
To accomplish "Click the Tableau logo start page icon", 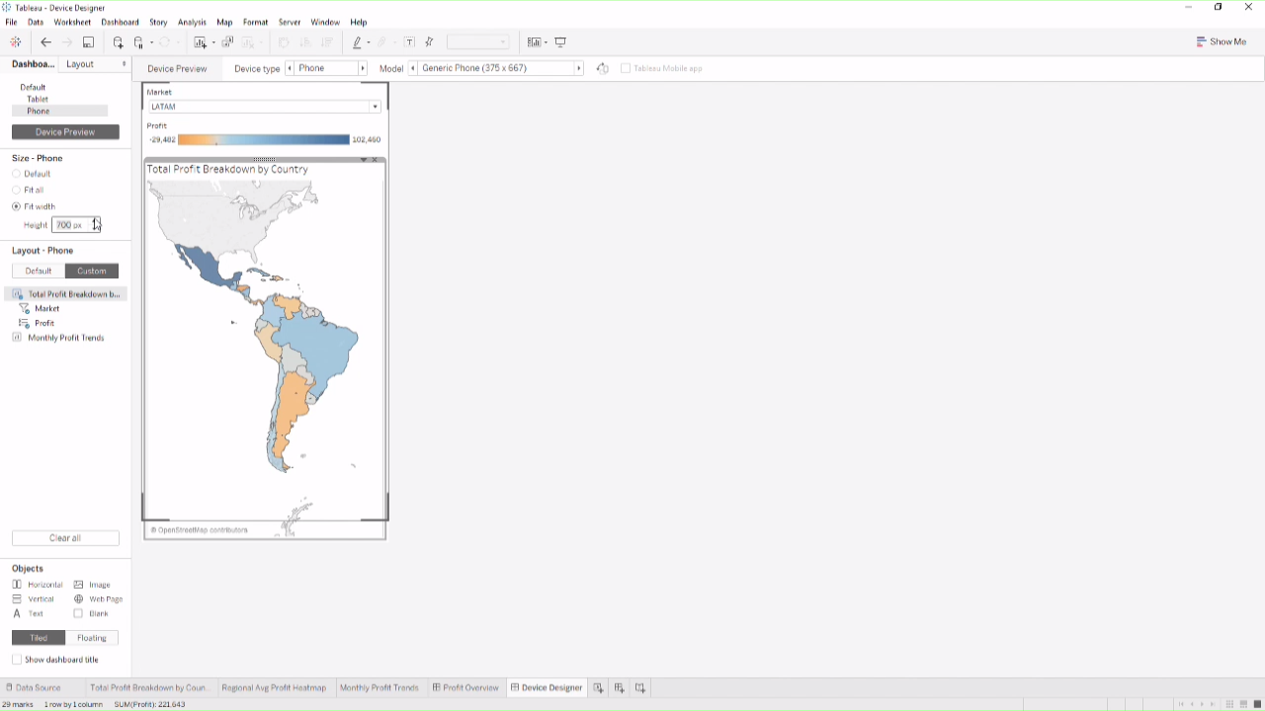I will 16,42.
